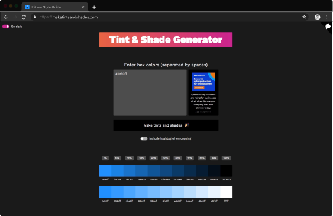Click the 70% column label

click(x=190, y=158)
